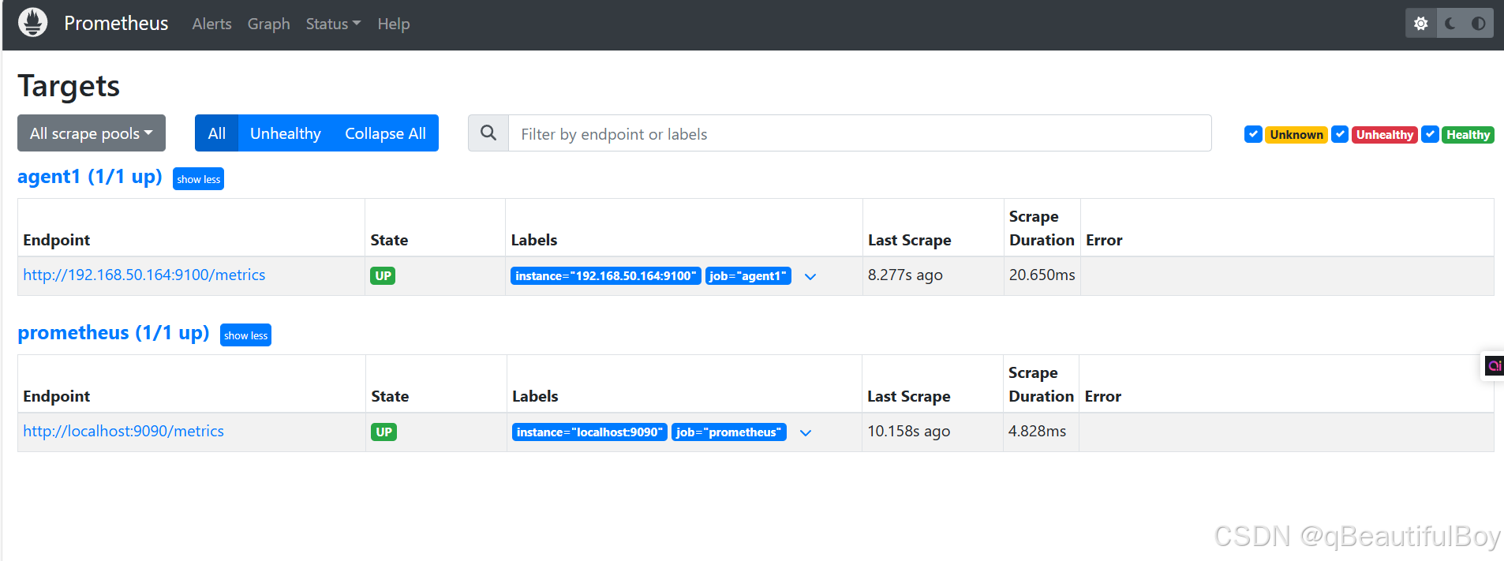Viewport: 1504px width, 561px height.
Task: Click the Prometheus flame logo icon
Action: (32, 23)
